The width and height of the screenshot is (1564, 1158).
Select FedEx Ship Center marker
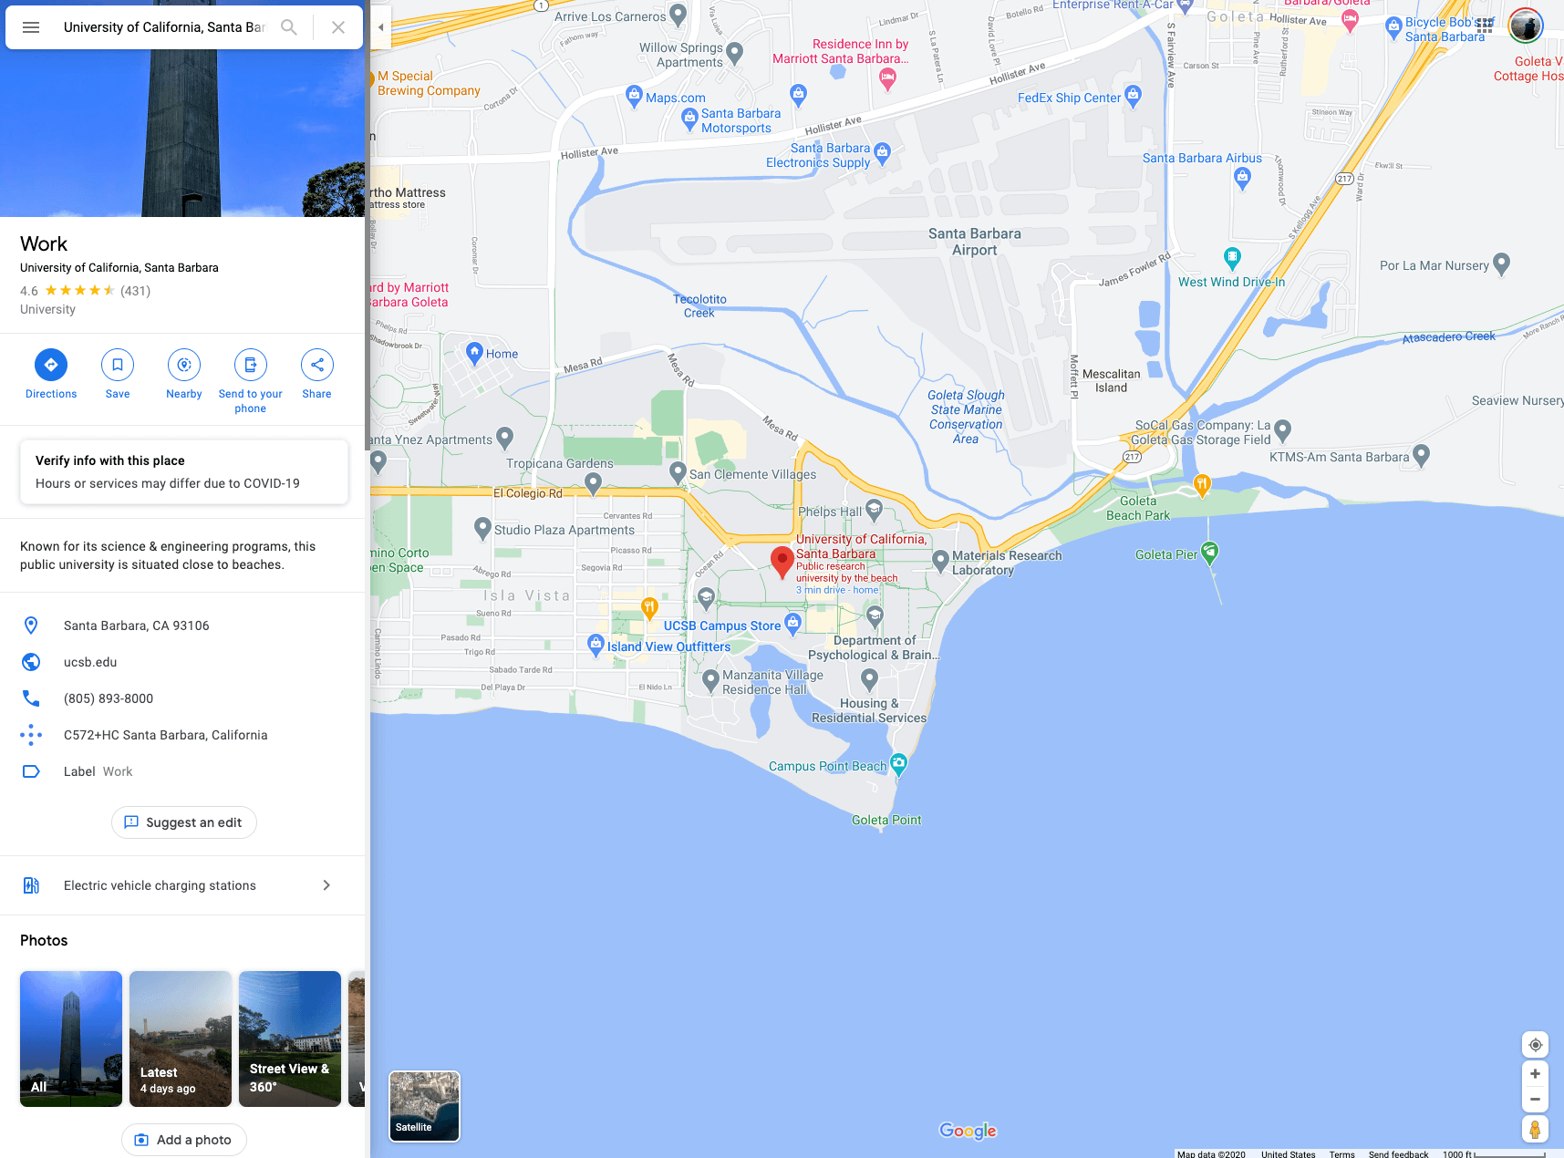(1133, 96)
